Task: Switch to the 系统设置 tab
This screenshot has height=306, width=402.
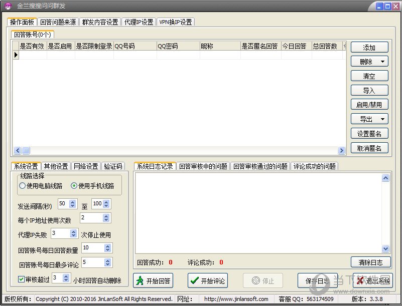Action: click(x=26, y=166)
